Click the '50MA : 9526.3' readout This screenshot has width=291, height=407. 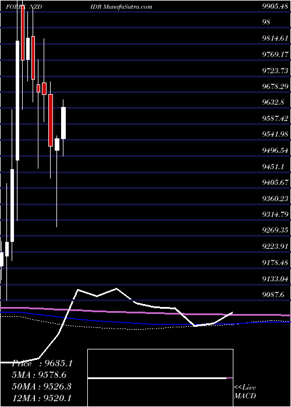click(41, 387)
